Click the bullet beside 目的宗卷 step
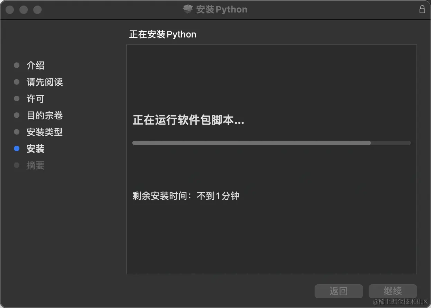 tap(17, 115)
